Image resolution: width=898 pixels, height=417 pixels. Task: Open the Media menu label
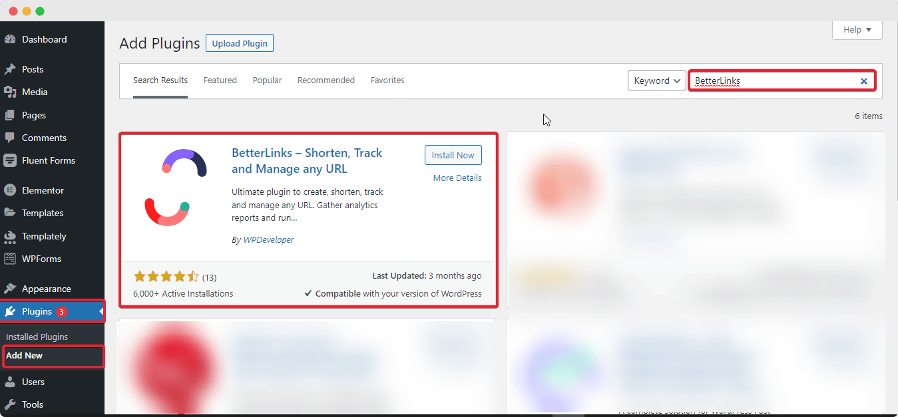click(35, 92)
